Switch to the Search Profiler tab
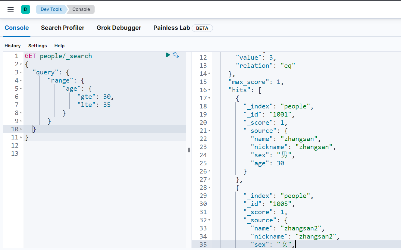The height and width of the screenshot is (250, 401). click(63, 28)
